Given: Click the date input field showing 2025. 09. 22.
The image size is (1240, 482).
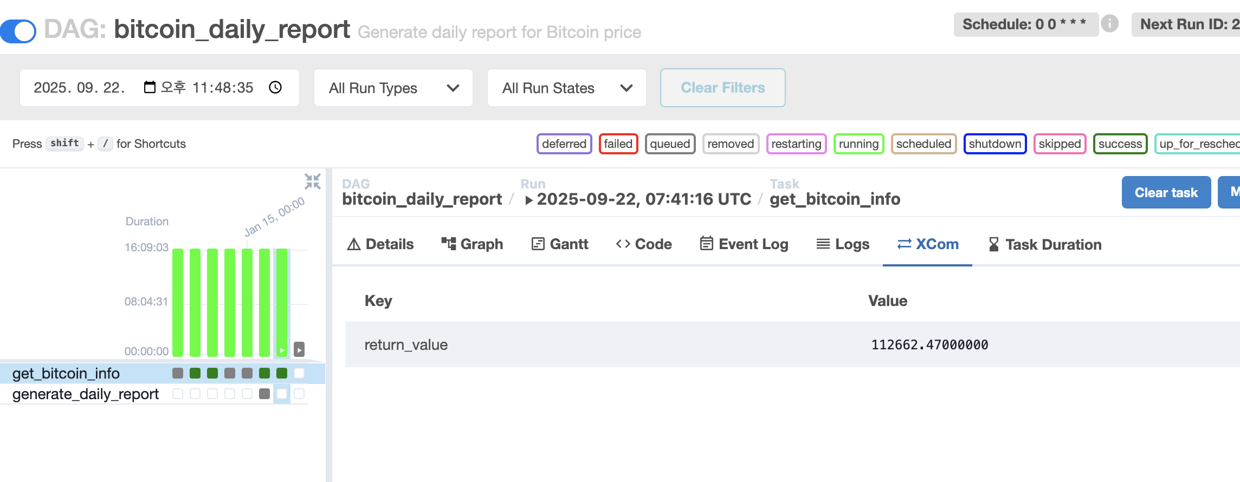Looking at the screenshot, I should point(80,88).
